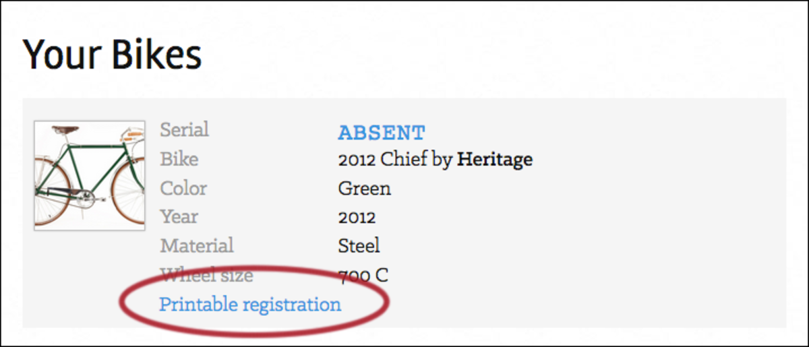Click the Wheel size field label
Screen dimensions: 809x347
point(206,275)
